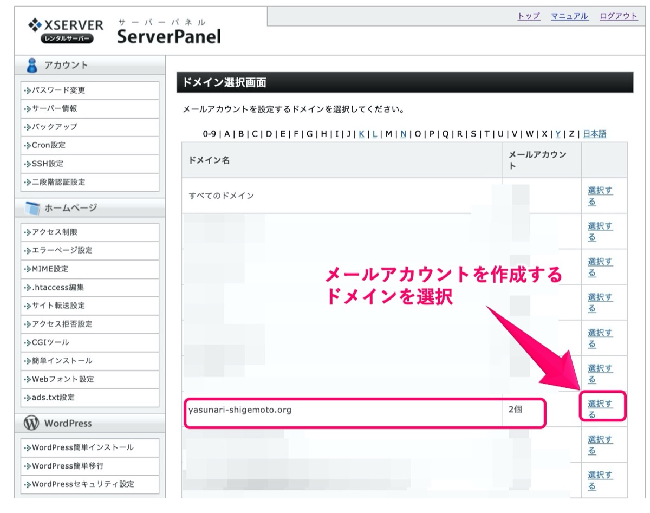Click 選択する for すべてのドメイン
Viewport: 650px width, 513px height.
pos(600,196)
